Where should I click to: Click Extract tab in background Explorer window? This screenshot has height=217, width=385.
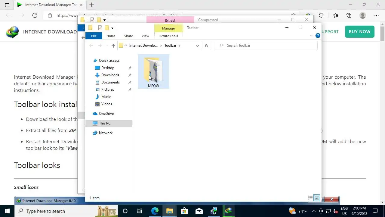tap(170, 20)
